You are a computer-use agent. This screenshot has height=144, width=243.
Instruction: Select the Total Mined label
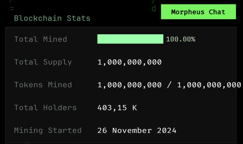(x=40, y=39)
